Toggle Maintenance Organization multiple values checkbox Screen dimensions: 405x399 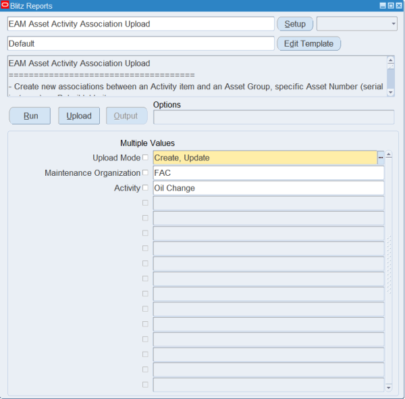[145, 172]
